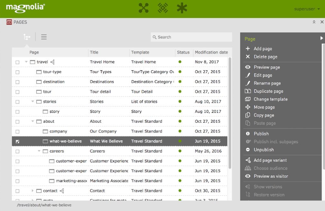Click the Delete page X icon
The height and width of the screenshot is (211, 325).
pos(248,56)
